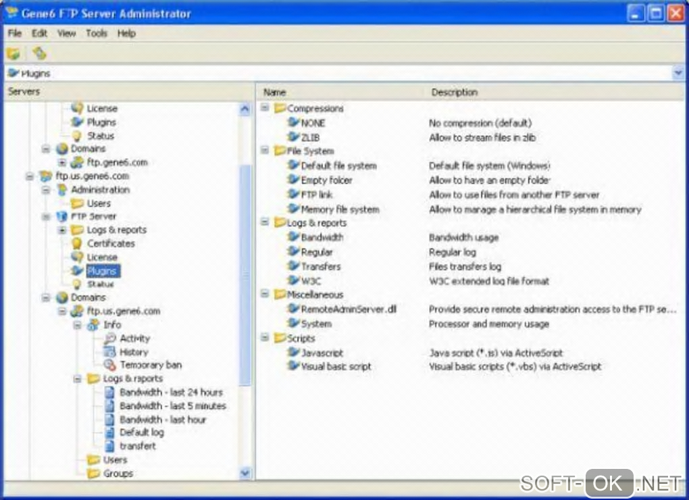This screenshot has width=689, height=500.
Task: Select the ZLIB plugin icon
Action: tap(293, 137)
